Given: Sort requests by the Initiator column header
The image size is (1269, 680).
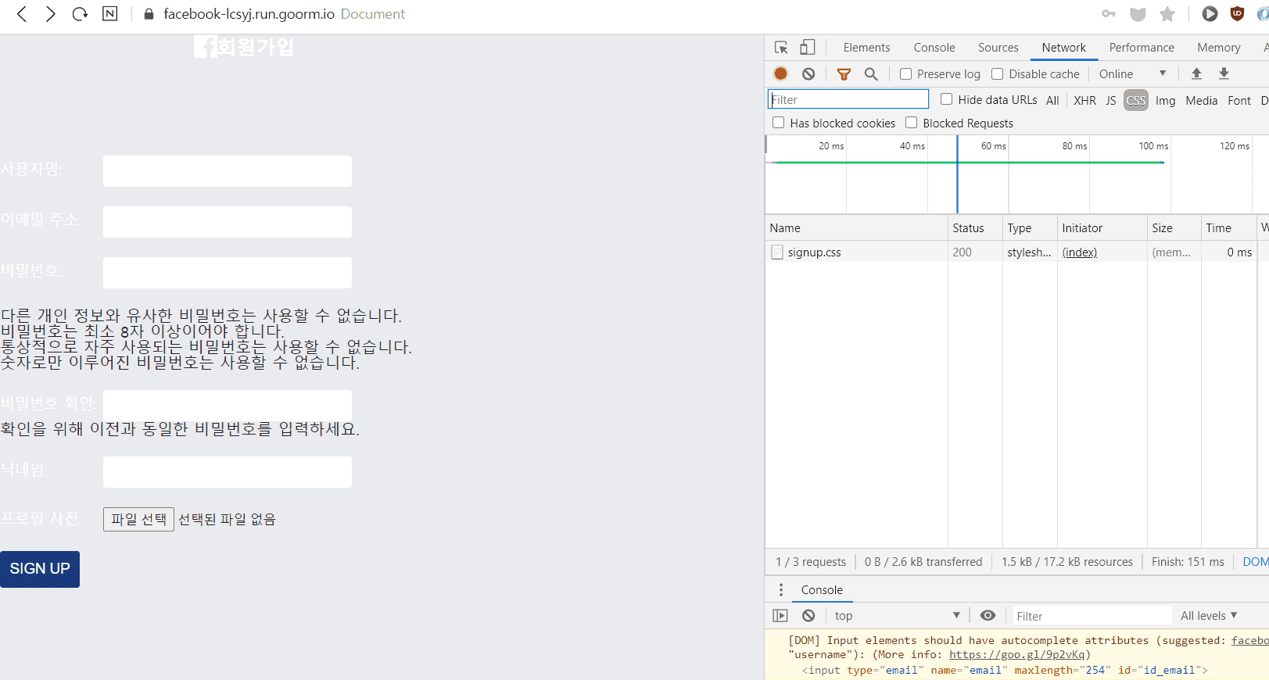Looking at the screenshot, I should pyautogui.click(x=1102, y=228).
